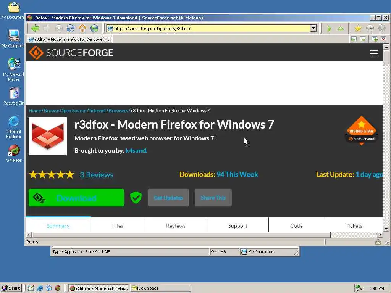Open SourceForge hamburger menu
This screenshot has width=391, height=293.
373,53
